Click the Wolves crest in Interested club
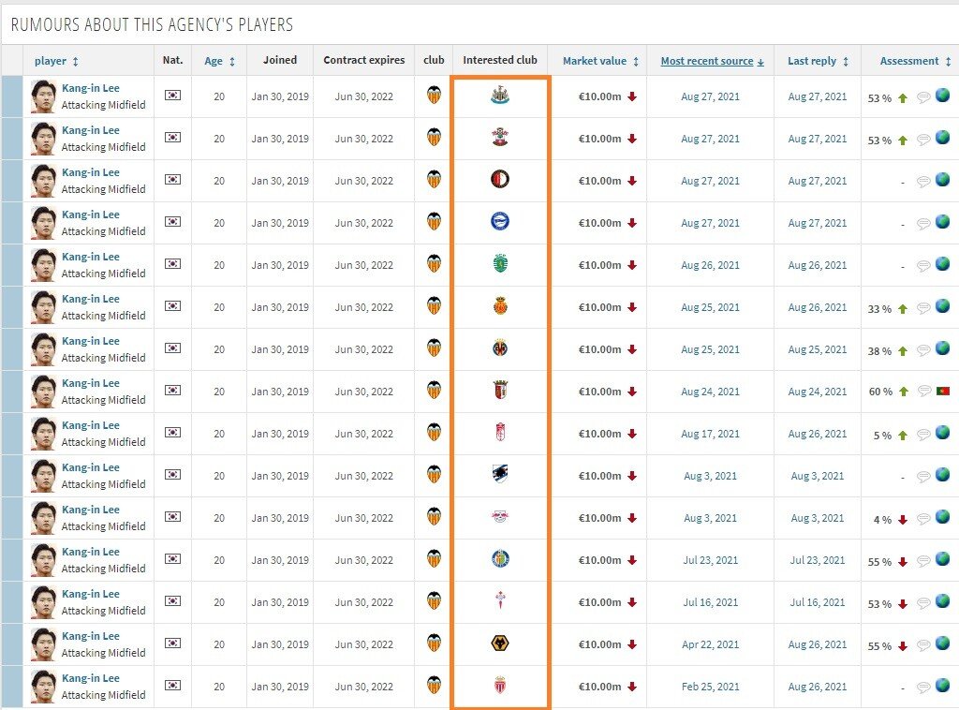This screenshot has width=959, height=710. (x=500, y=643)
